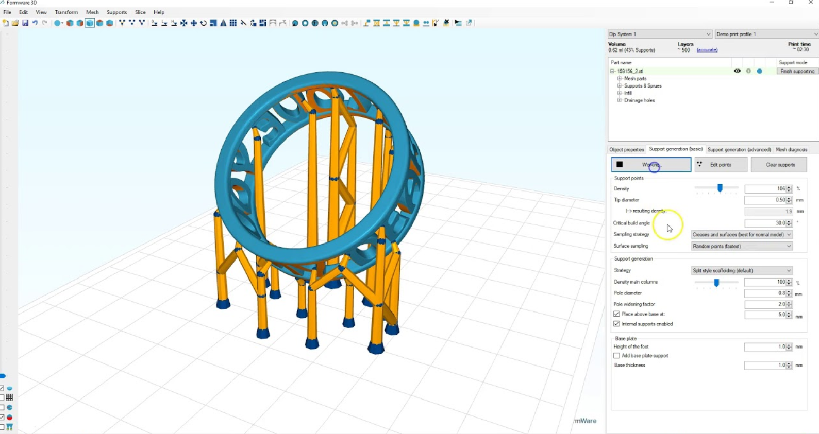
Task: Uncheck Internal supports enabled
Action: coord(616,324)
